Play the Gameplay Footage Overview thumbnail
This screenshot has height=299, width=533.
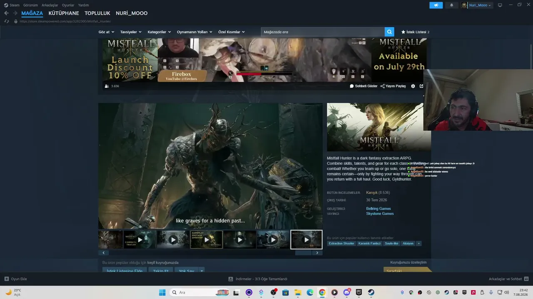(x=207, y=240)
